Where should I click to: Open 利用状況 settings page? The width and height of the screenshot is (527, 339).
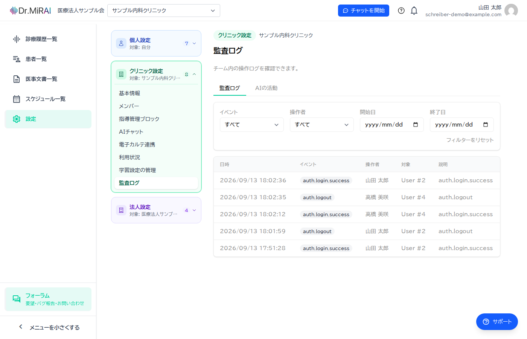[x=156, y=157]
